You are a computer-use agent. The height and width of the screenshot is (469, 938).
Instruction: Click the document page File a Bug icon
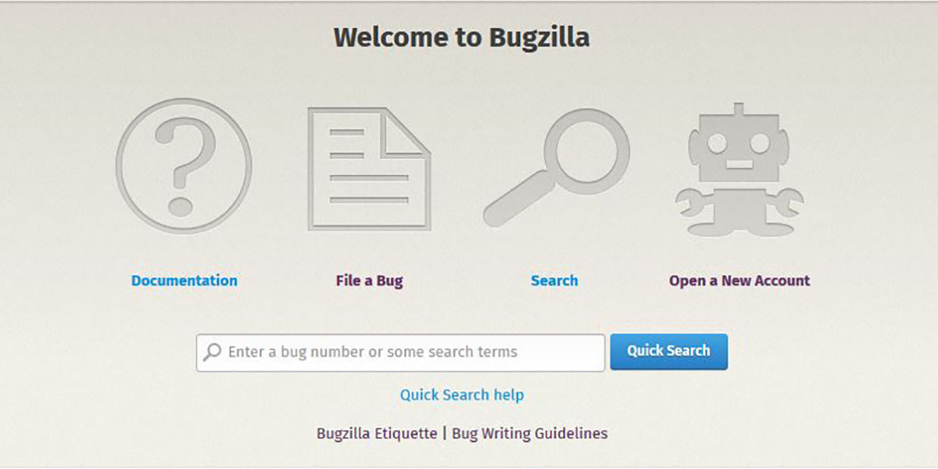pos(369,169)
